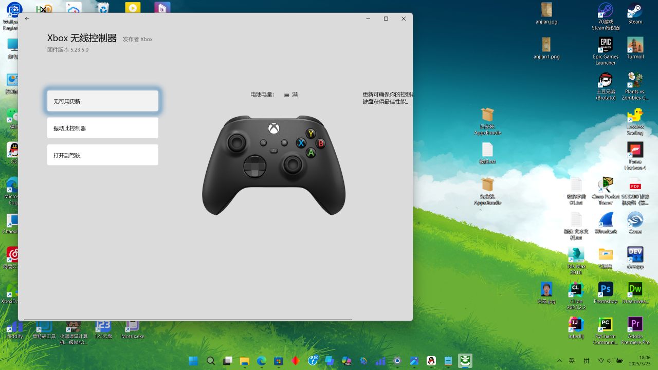This screenshot has width=658, height=370.
Task: Select the Brotato desktop icon
Action: pos(606,86)
